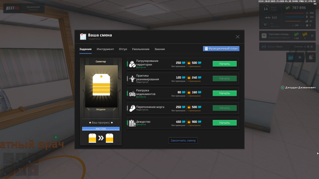Open the Увольнение tab

coord(141,49)
